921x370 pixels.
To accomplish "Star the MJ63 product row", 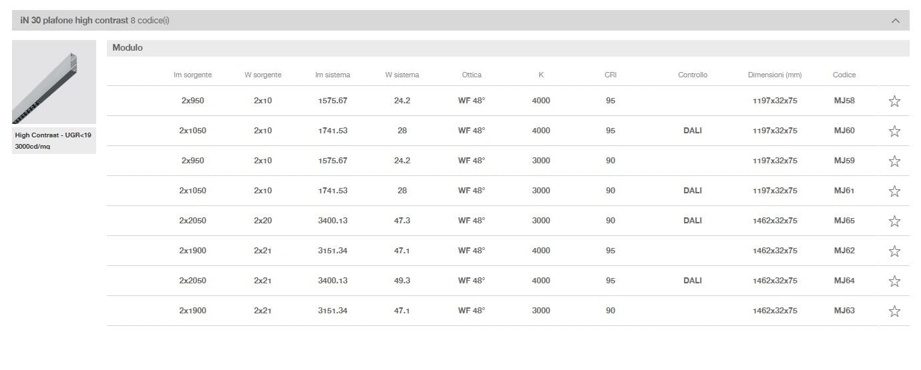I will 894,311.
